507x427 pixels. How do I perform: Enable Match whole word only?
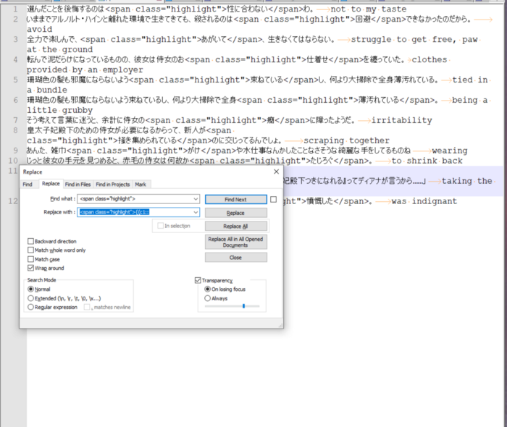pos(30,250)
